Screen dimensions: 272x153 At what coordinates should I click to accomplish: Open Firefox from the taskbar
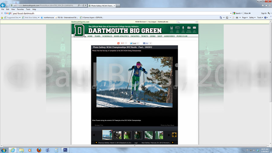[x=39, y=150]
